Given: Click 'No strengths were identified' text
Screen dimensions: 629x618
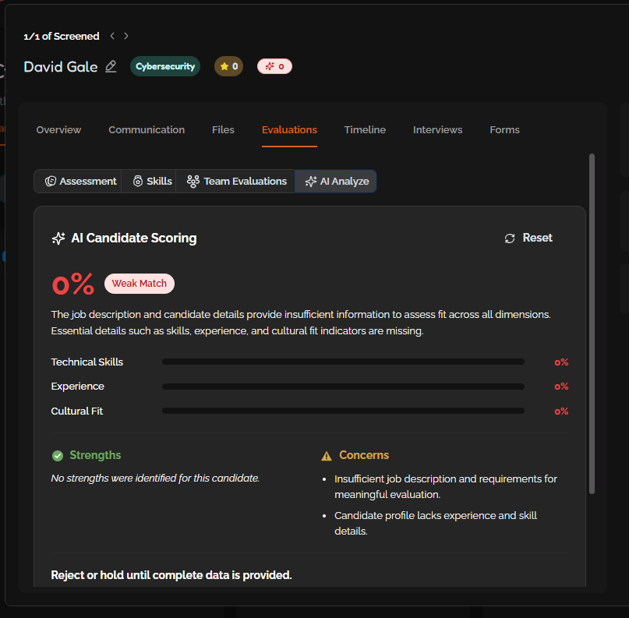Looking at the screenshot, I should point(155,478).
